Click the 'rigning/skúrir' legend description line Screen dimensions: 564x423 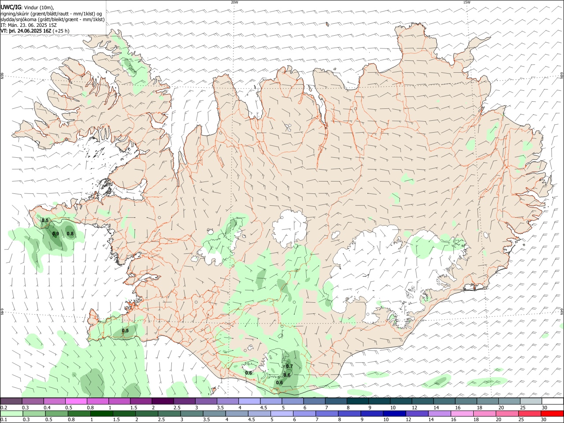click(51, 13)
